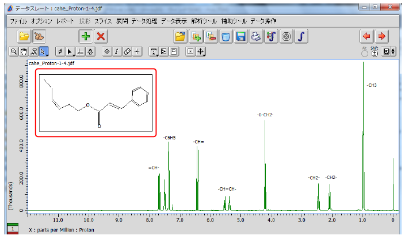Click the -CH3 peak label
Screen dimensions: 405x239
pyautogui.click(x=372, y=85)
